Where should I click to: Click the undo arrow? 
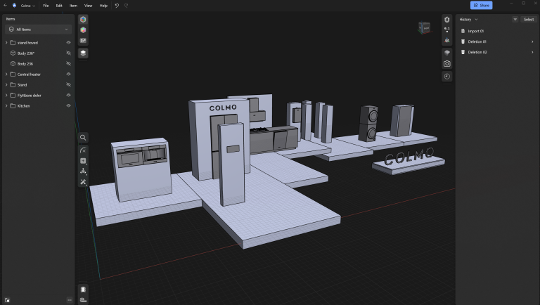117,5
